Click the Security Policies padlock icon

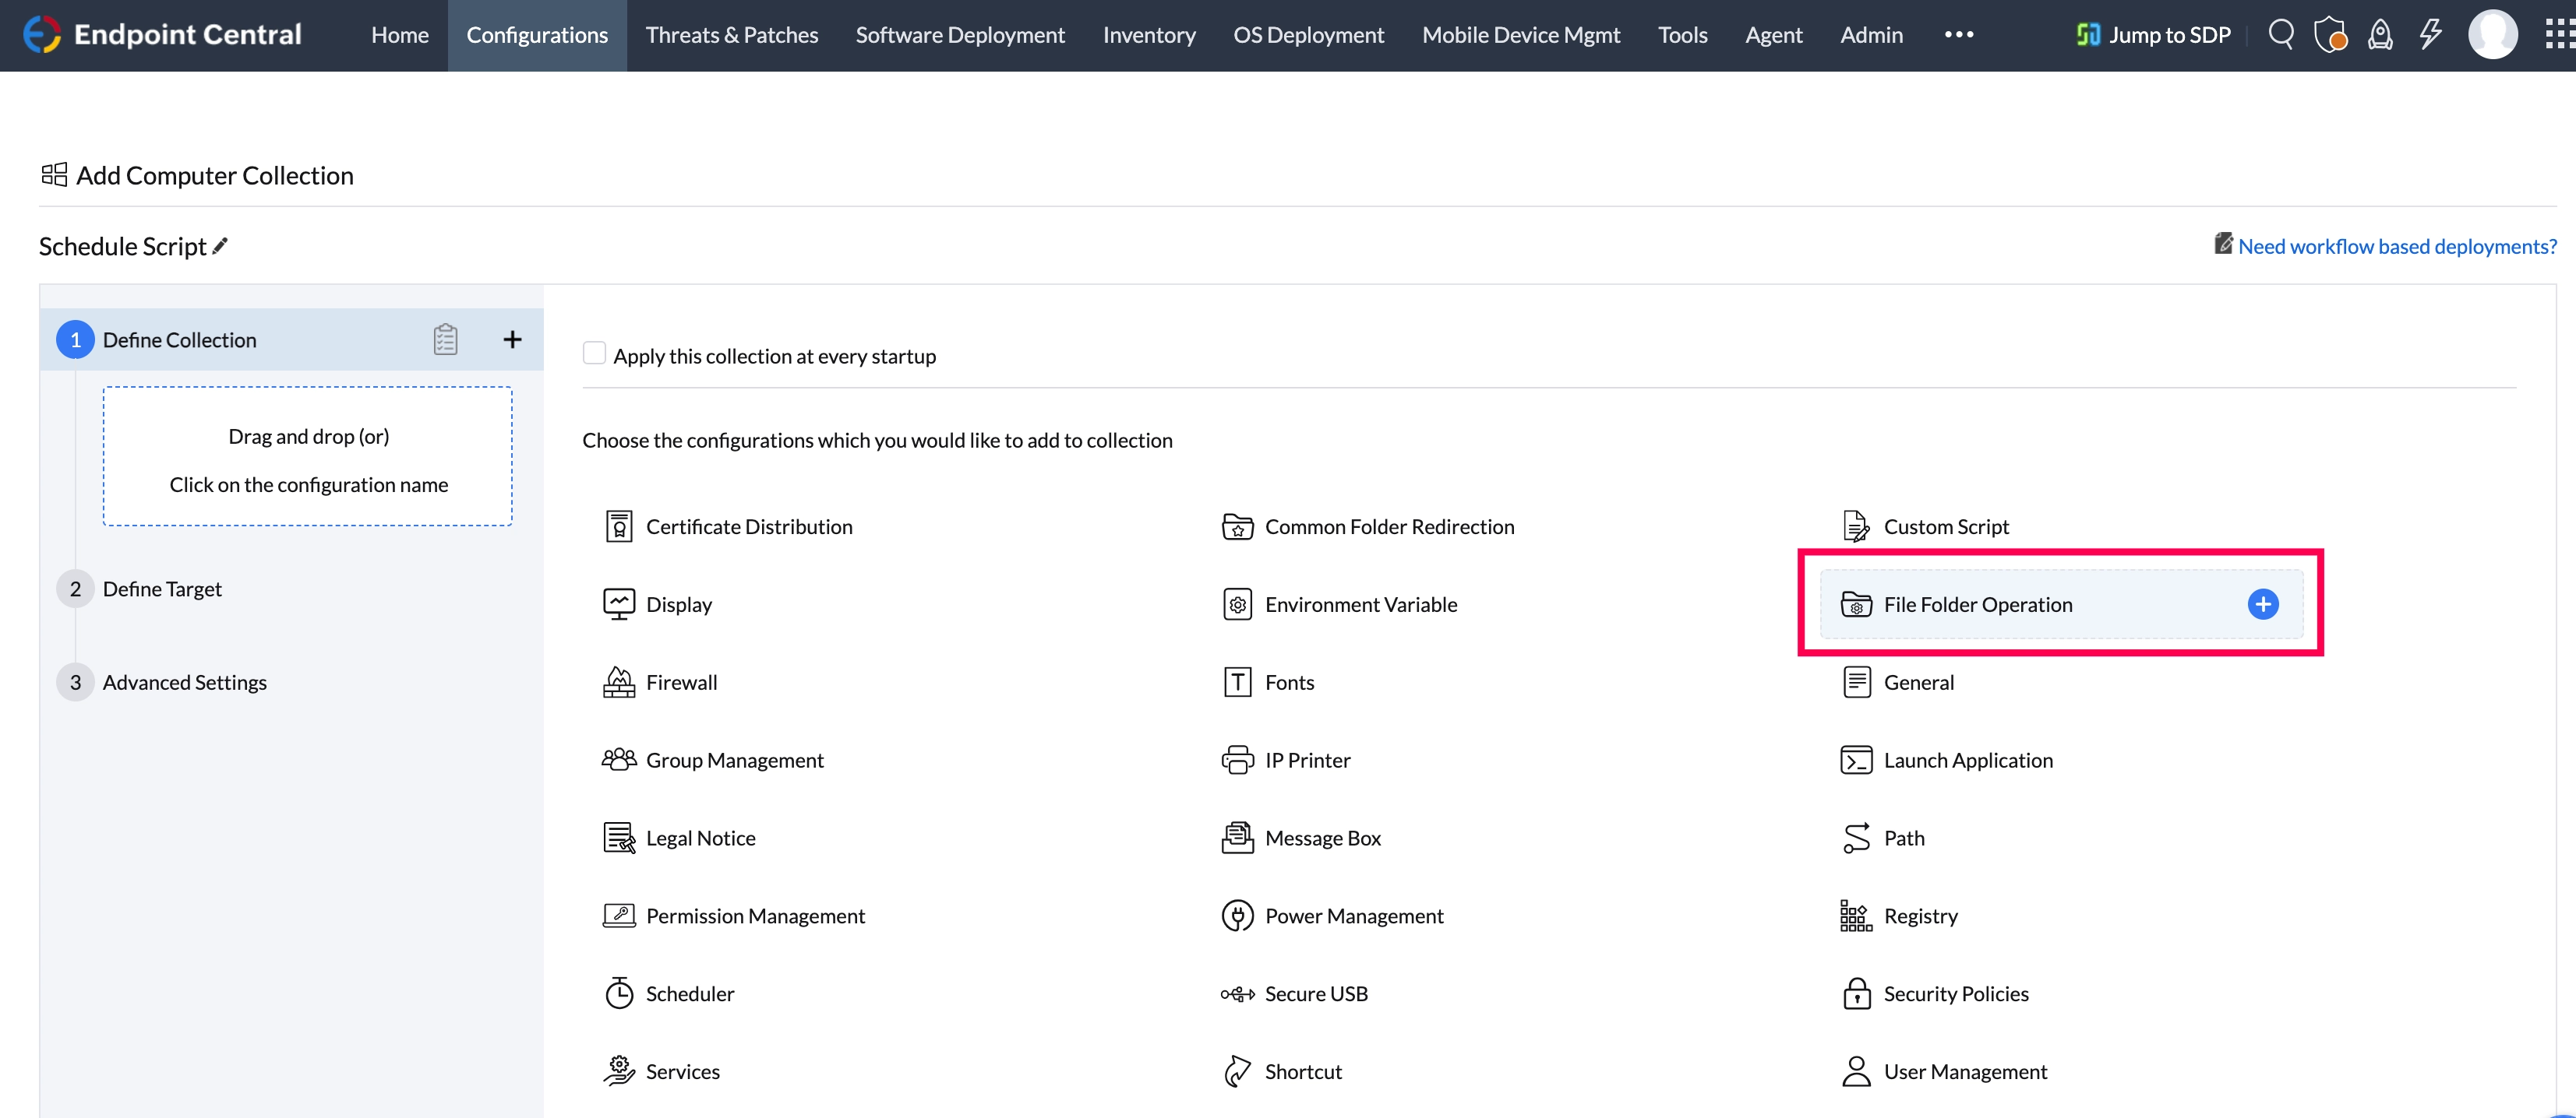click(x=1857, y=993)
